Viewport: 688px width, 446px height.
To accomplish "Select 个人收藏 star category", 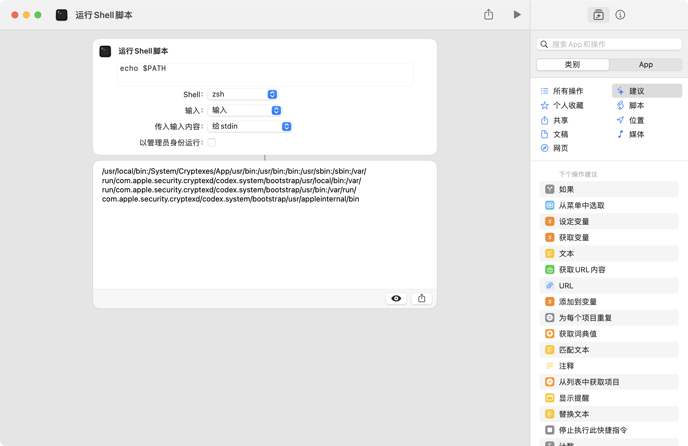I will coord(544,105).
